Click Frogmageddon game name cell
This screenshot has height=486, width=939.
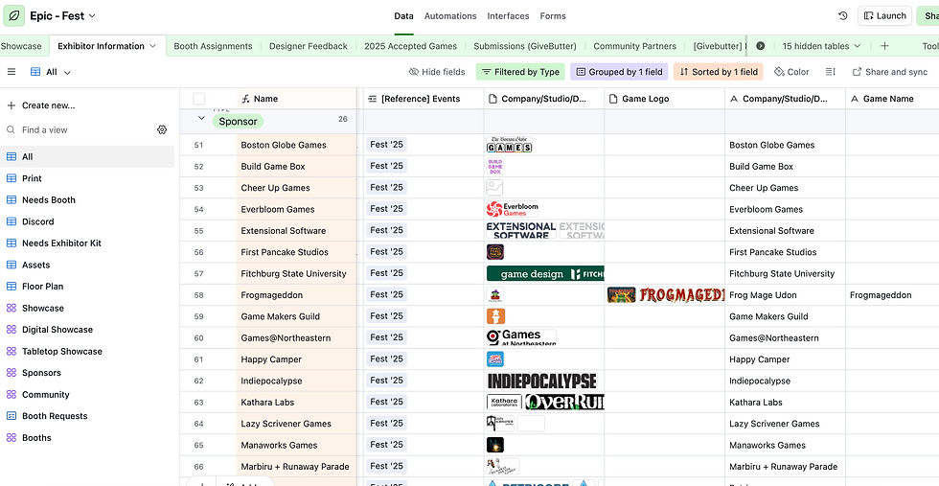point(892,295)
